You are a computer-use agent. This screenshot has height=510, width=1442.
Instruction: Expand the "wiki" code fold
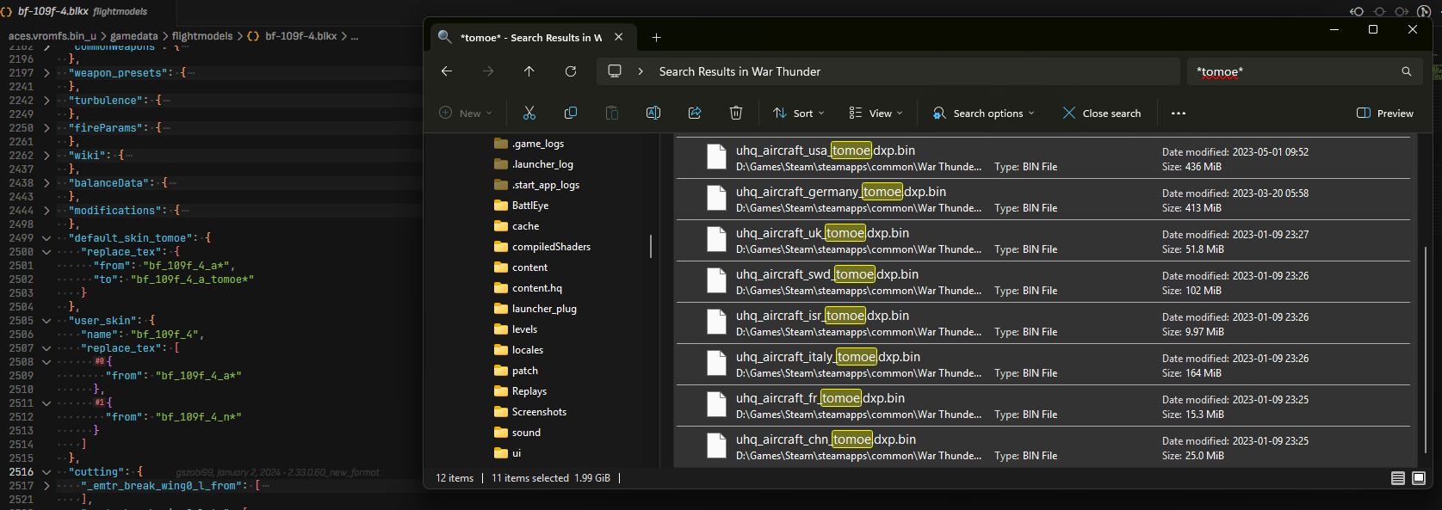(x=46, y=156)
